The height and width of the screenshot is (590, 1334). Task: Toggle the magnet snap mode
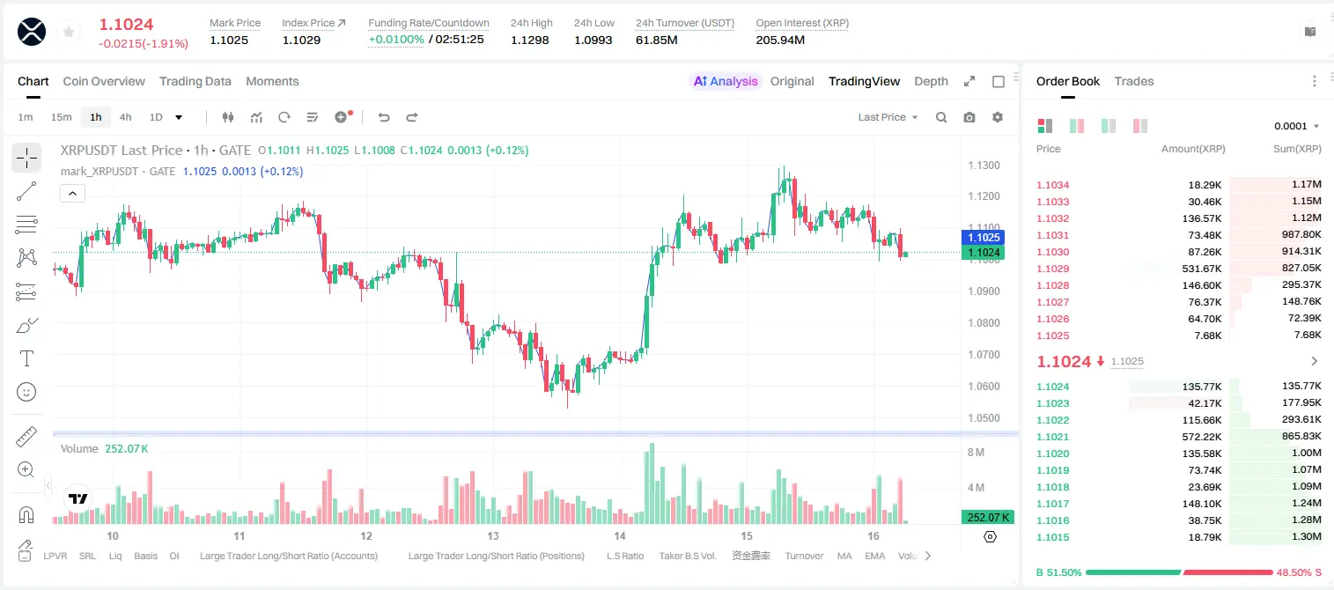point(26,514)
